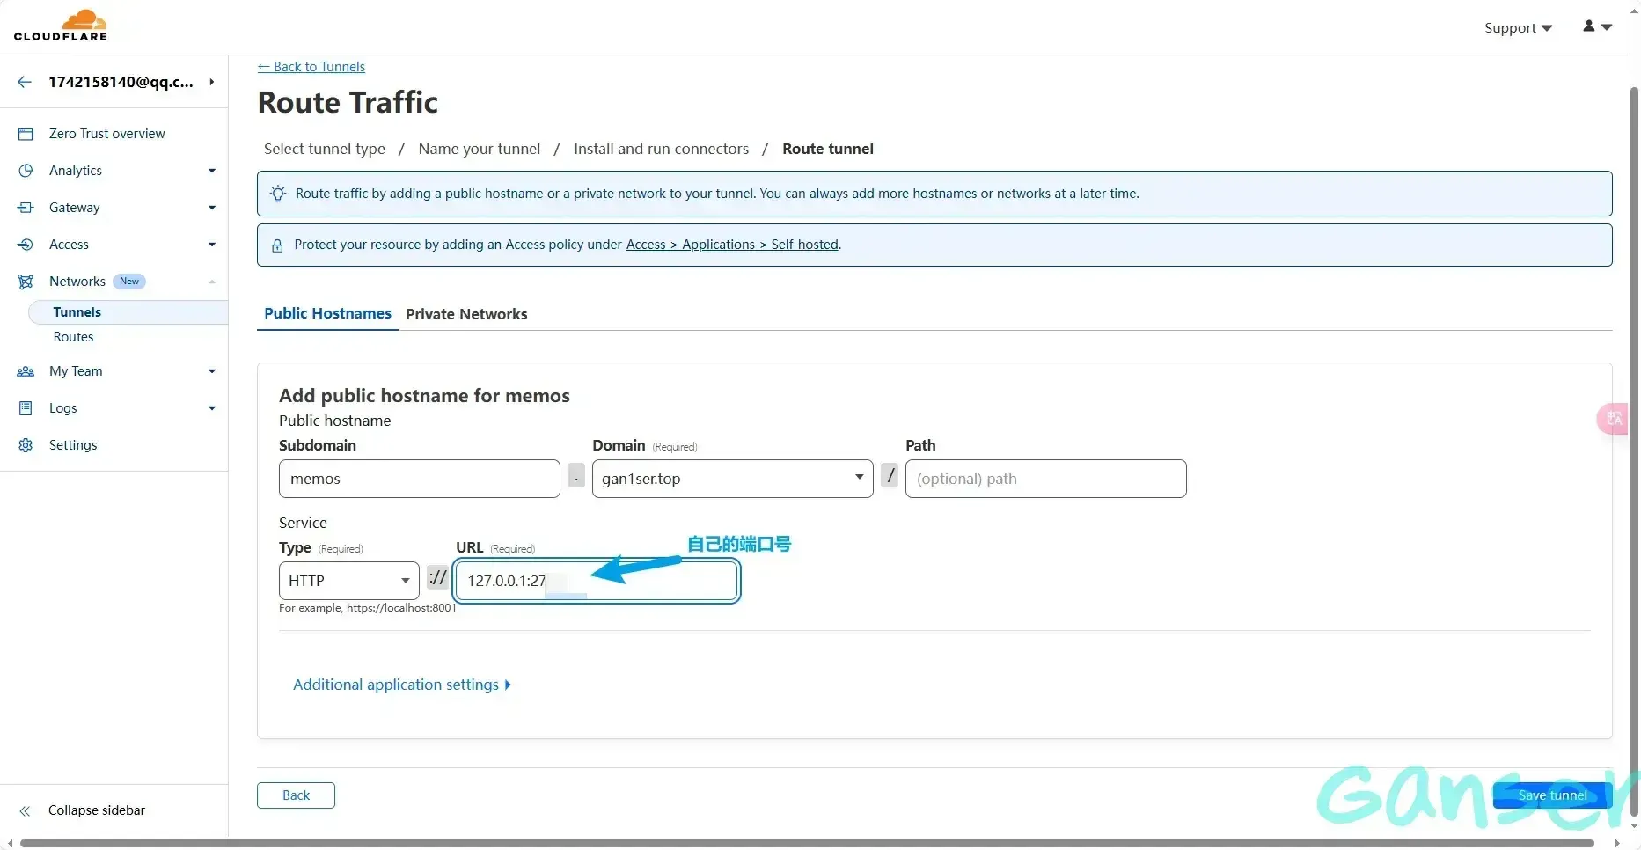Click the Analytics pie chart icon
This screenshot has width=1641, height=850.
26,171
